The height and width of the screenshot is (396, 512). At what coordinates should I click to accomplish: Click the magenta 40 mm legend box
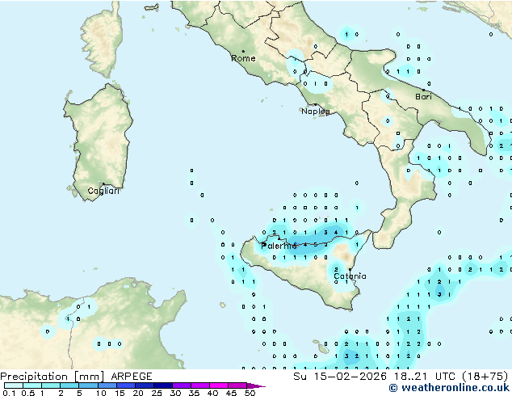219,385
